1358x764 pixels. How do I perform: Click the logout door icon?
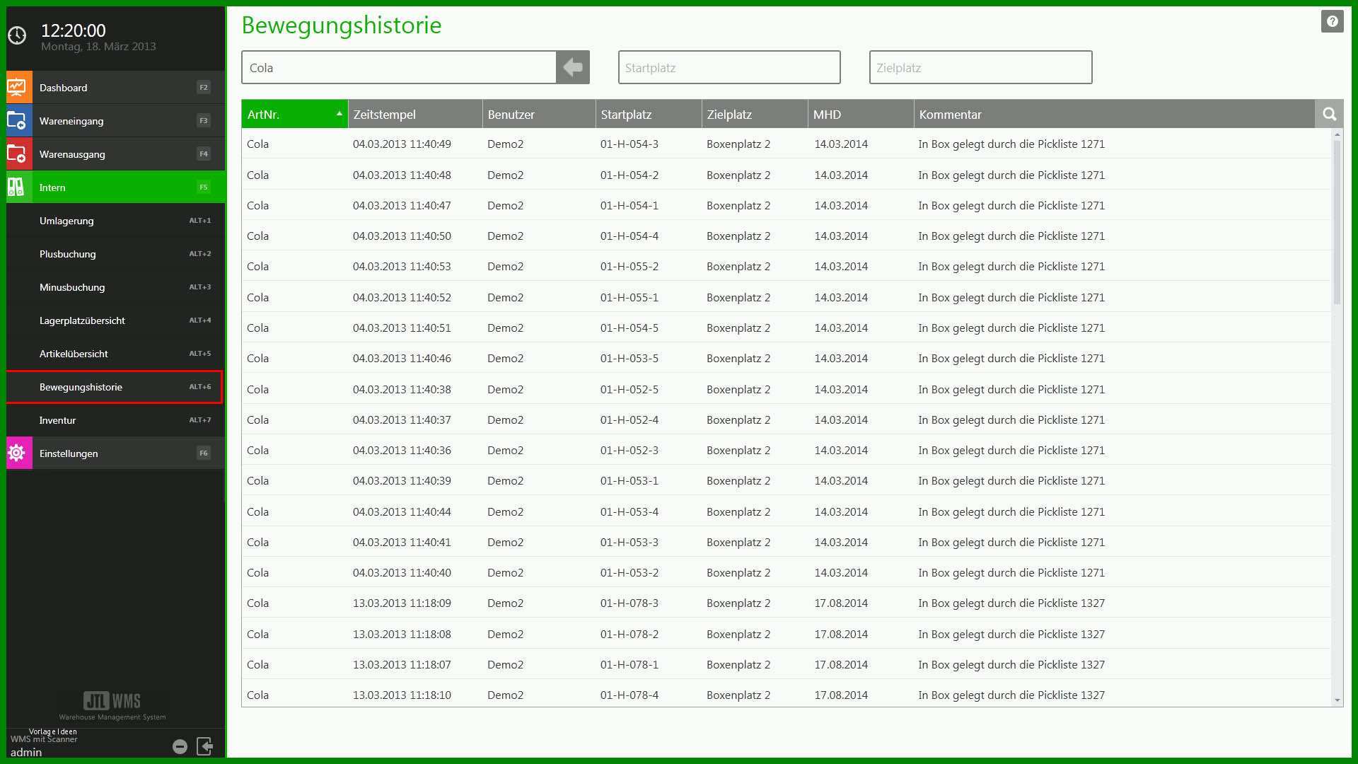pyautogui.click(x=204, y=746)
